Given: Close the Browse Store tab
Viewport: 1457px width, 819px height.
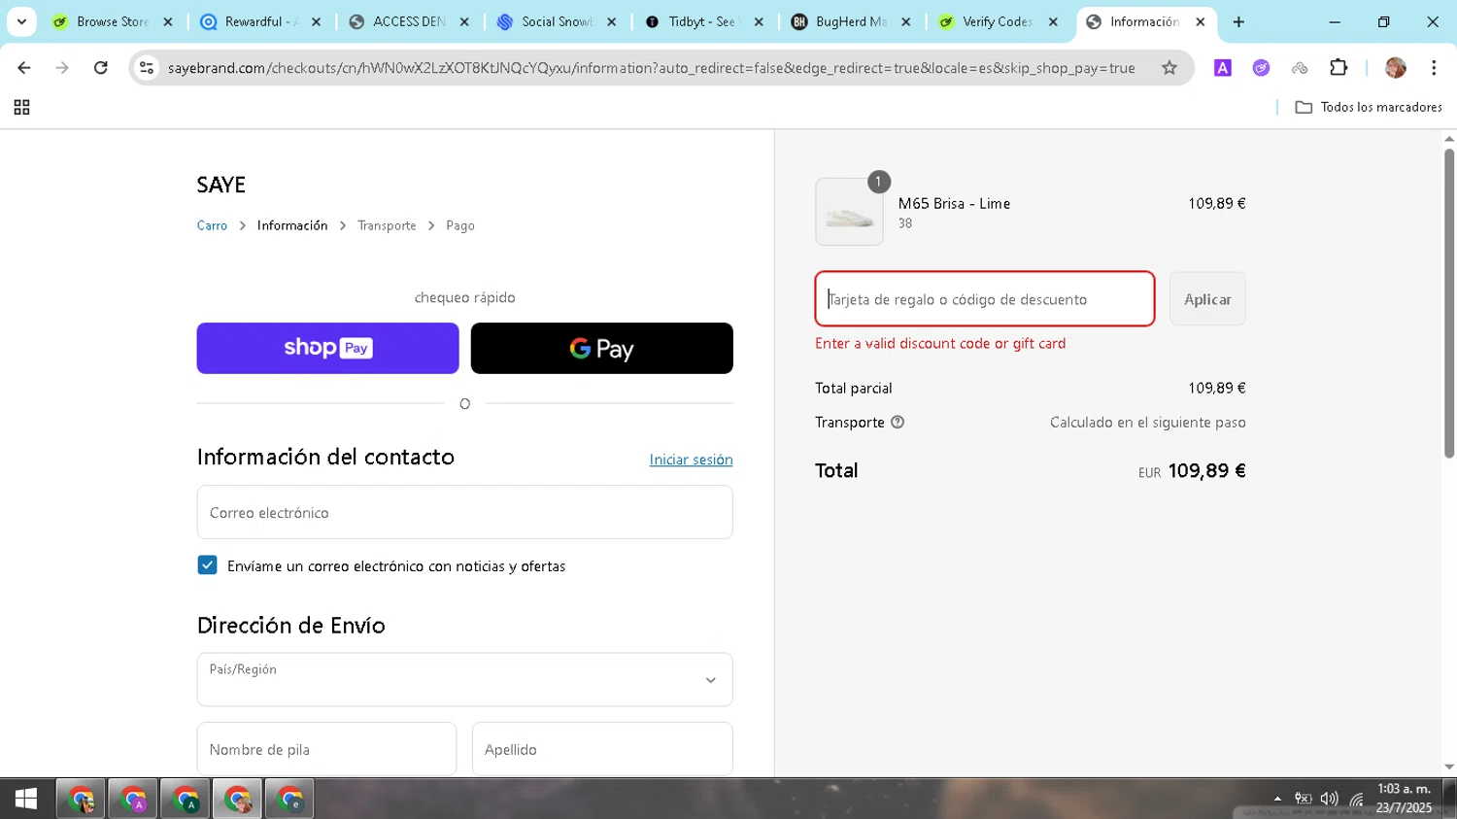Looking at the screenshot, I should pos(168,21).
